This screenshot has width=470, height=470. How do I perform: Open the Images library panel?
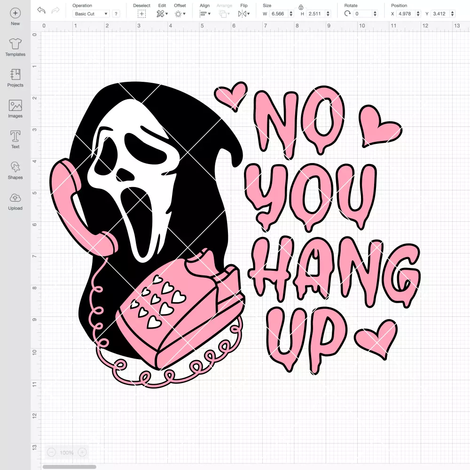(x=16, y=109)
